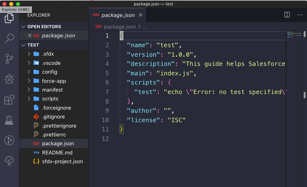Expand the force-app folder

click(x=29, y=81)
